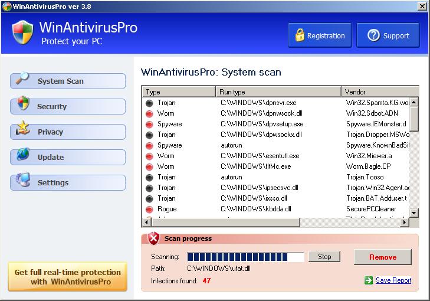Open the Privacy section

[68, 132]
